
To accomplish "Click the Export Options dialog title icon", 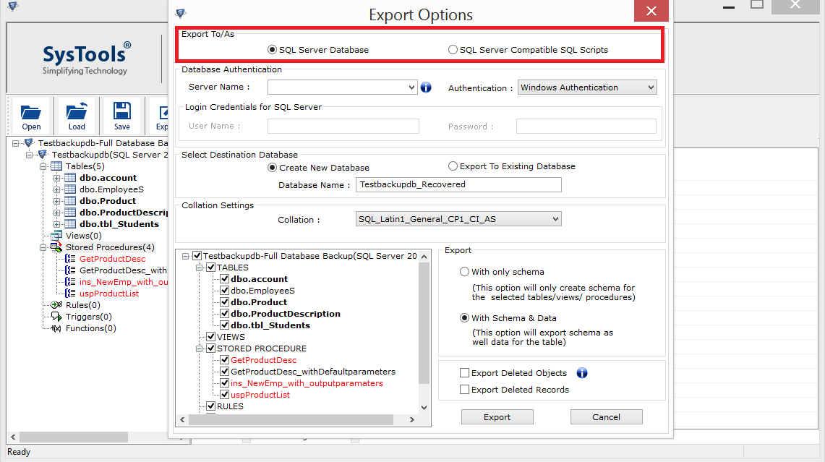I will tap(181, 13).
